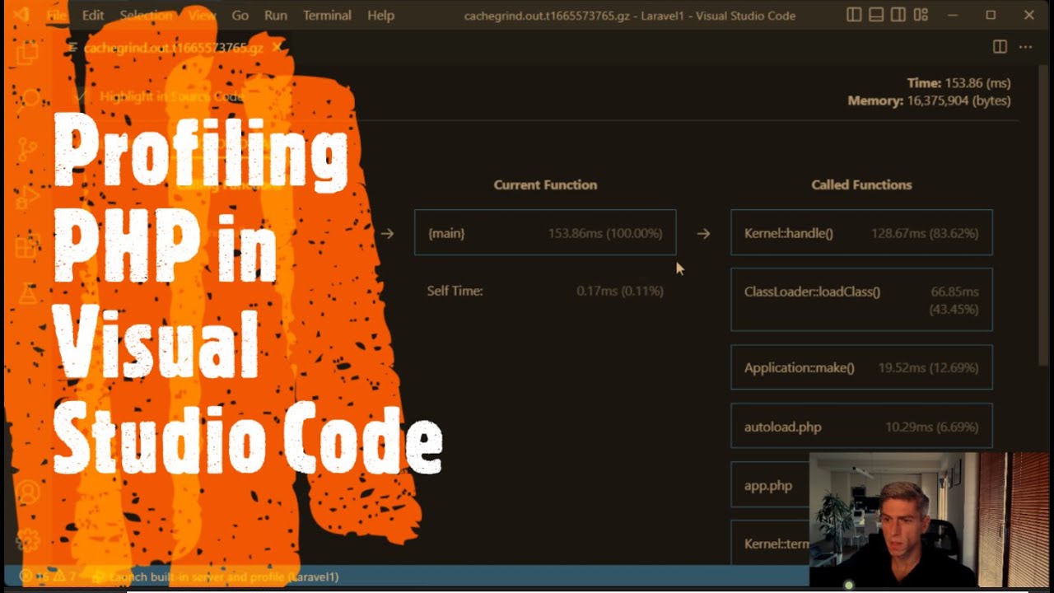Open the Accounts icon in activity bar

coord(28,493)
